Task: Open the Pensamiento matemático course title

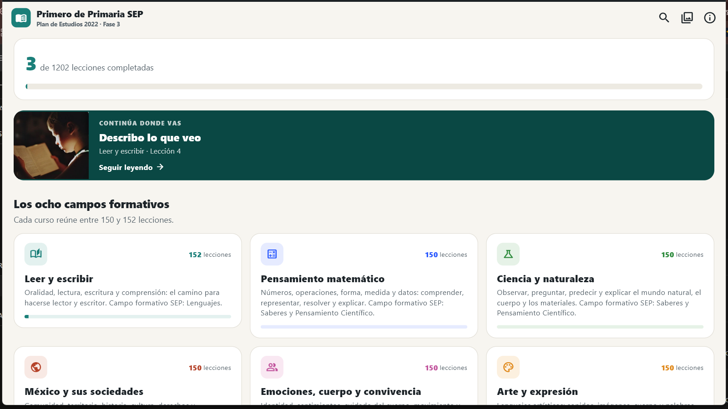Action: (323, 279)
